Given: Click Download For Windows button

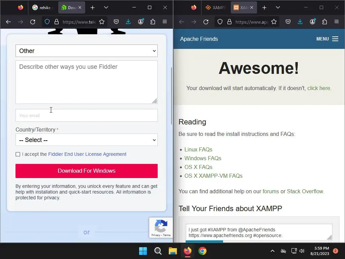Looking at the screenshot, I should coord(87,171).
